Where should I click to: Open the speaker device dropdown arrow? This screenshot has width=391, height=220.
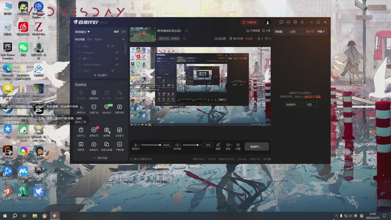[180, 145]
